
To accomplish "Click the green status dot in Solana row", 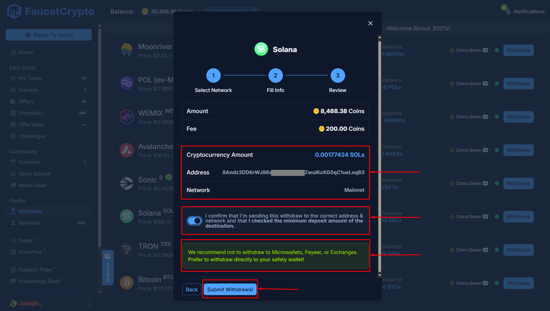I will [x=497, y=217].
